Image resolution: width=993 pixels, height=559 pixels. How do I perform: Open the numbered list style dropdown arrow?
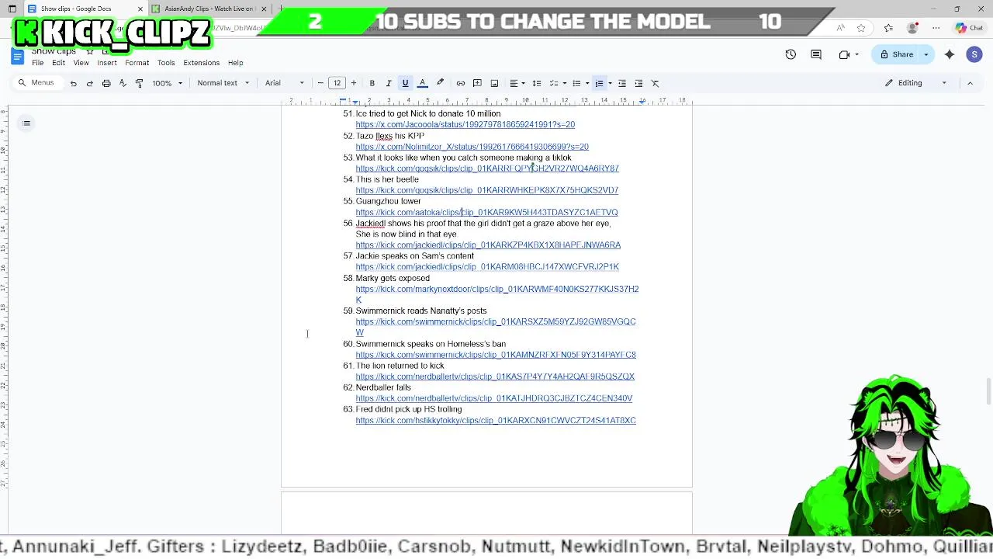(610, 83)
